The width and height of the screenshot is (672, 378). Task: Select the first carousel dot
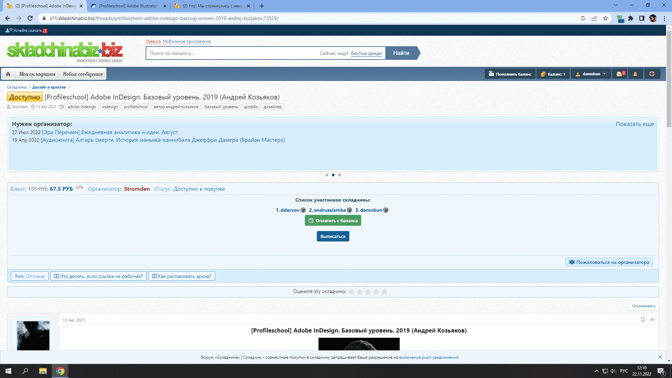[x=327, y=175]
